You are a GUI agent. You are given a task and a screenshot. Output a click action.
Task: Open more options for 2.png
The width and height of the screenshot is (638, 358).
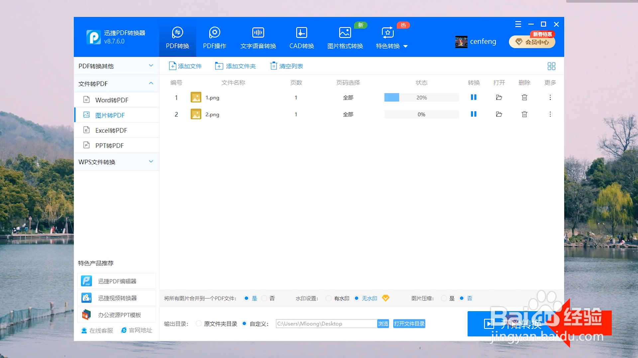[x=550, y=114]
